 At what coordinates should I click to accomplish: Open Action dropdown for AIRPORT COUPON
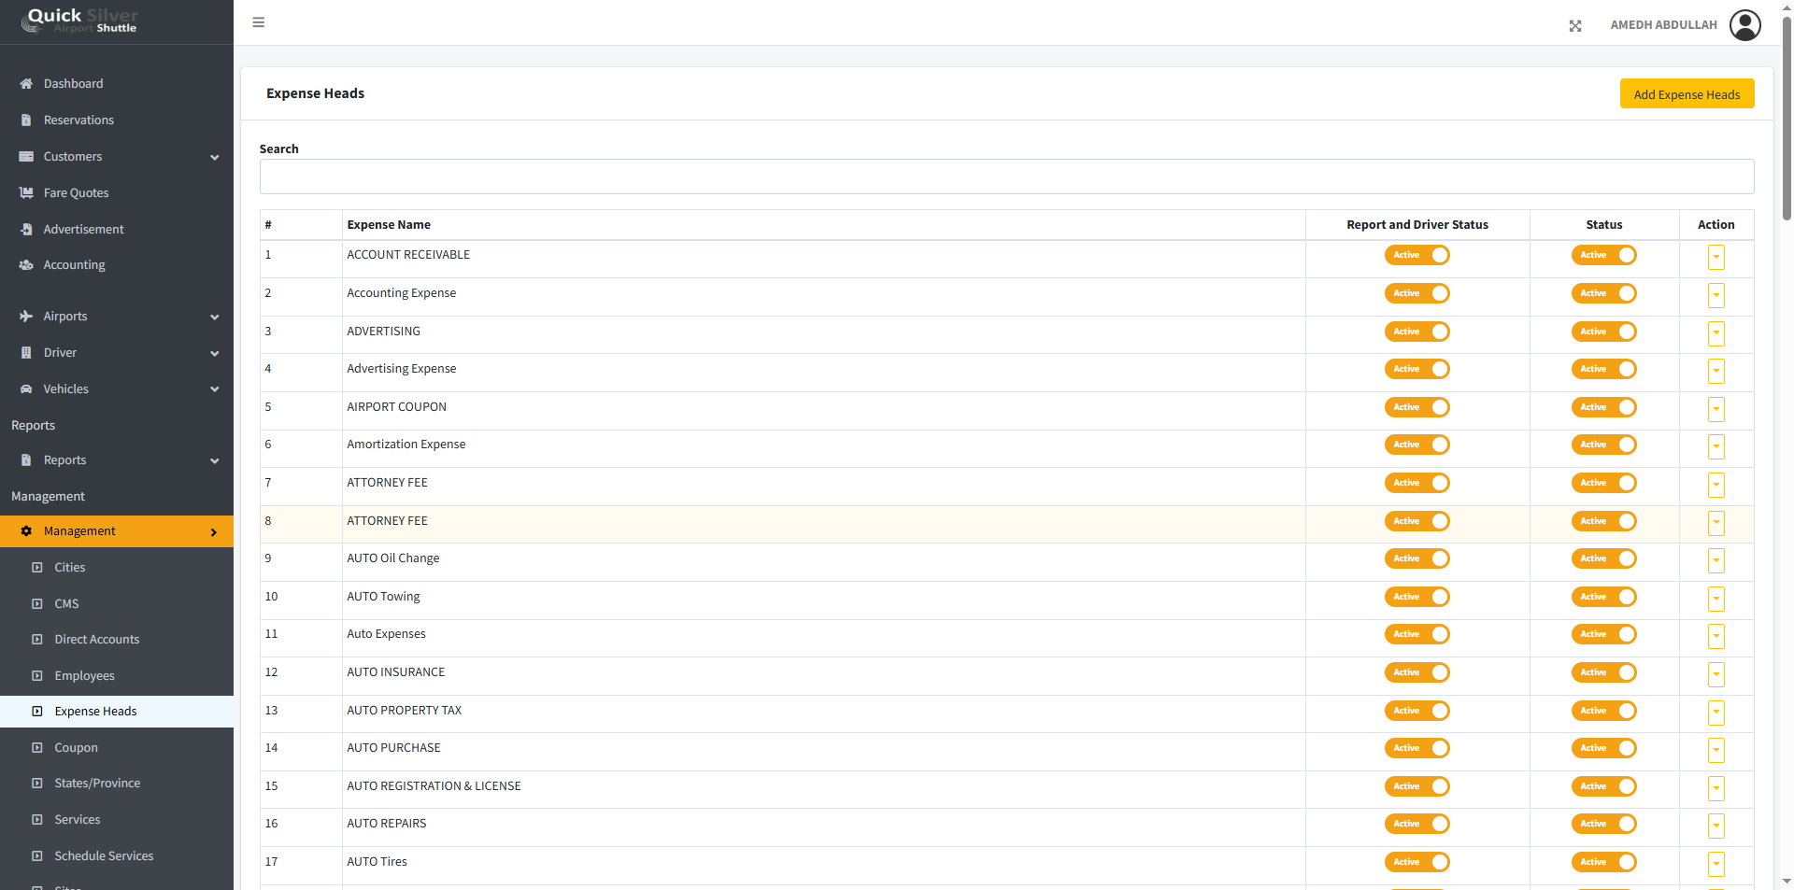click(1716, 409)
